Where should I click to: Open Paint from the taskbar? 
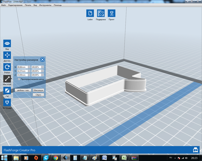click(95, 158)
